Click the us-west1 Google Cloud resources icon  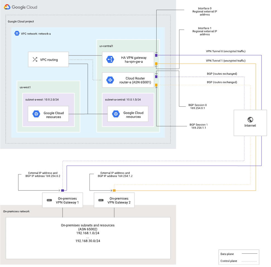point(36,114)
